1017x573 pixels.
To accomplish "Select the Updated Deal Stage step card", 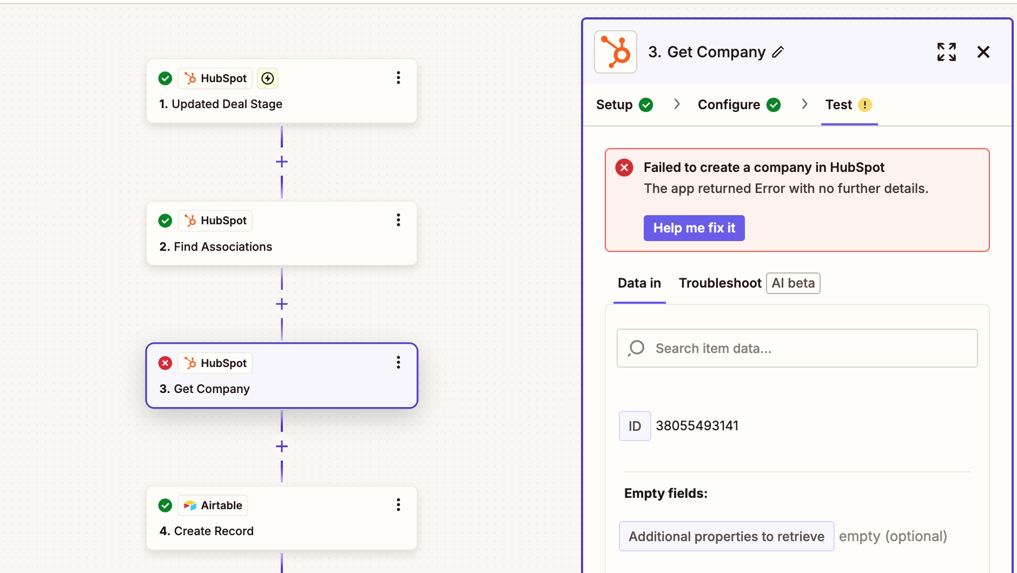I will pos(282,91).
